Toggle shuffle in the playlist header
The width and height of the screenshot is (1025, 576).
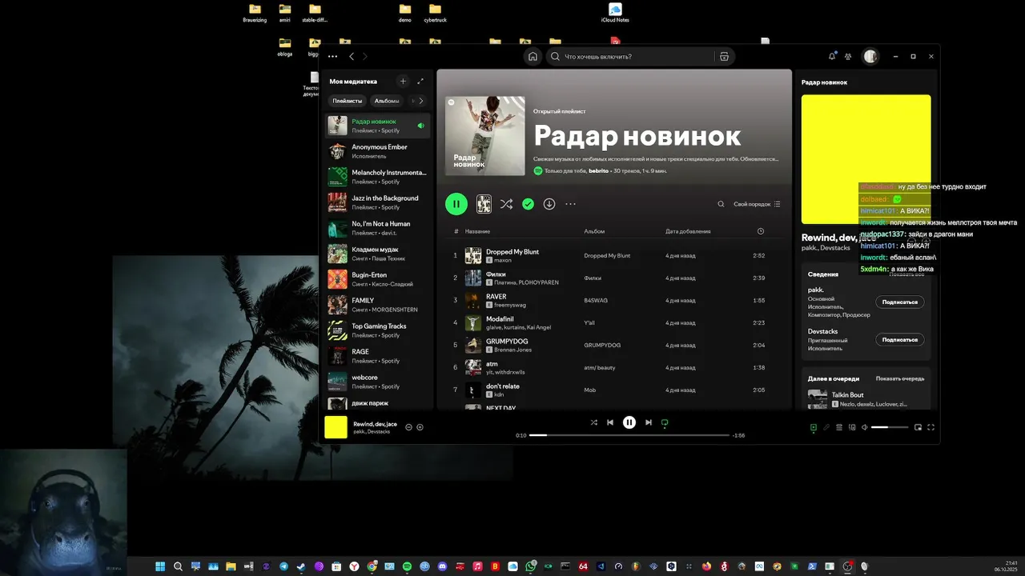506,204
